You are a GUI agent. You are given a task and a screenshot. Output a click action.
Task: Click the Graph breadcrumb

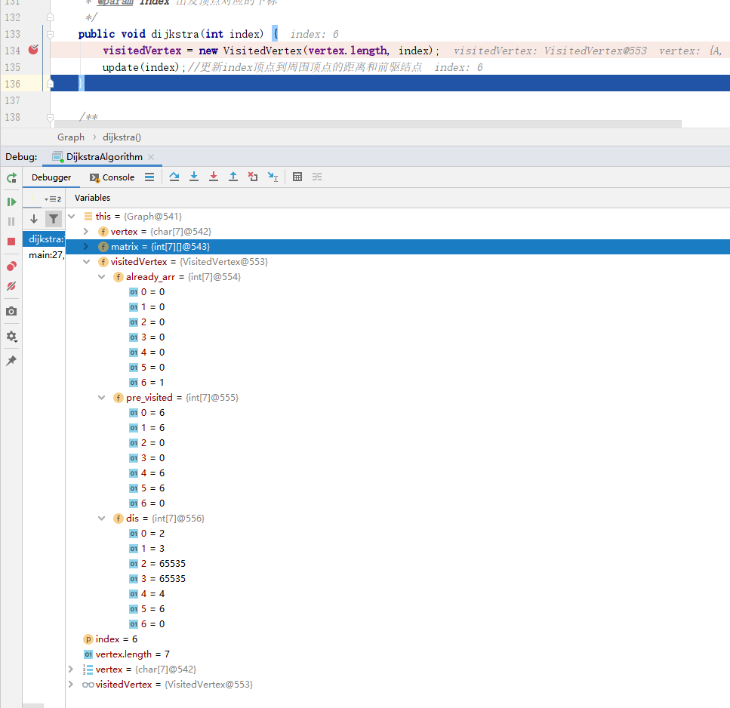coord(71,137)
